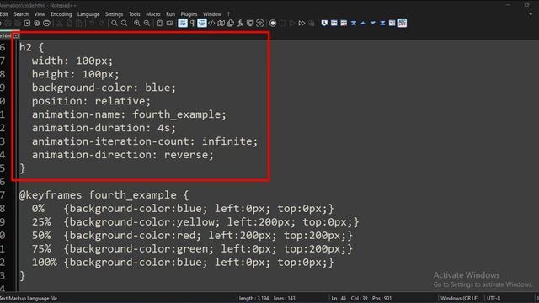Open the Window menu
The width and height of the screenshot is (539, 303).
212,14
